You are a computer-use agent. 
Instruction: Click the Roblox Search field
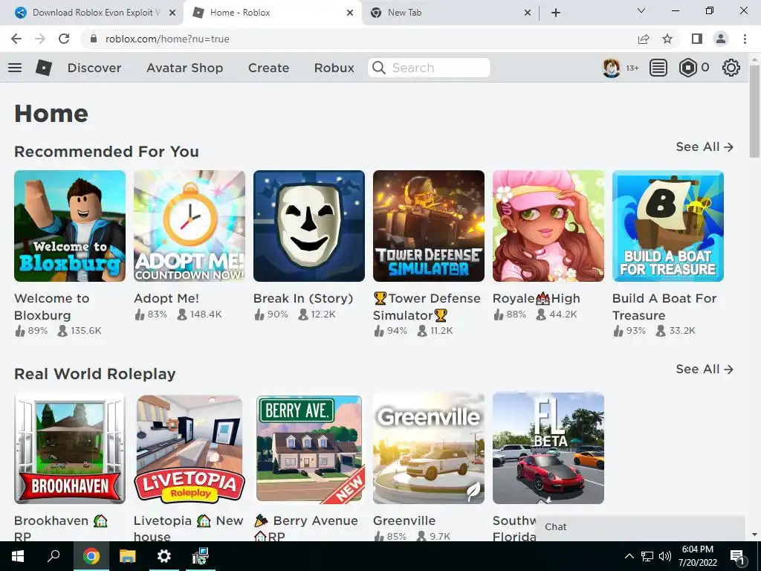429,68
